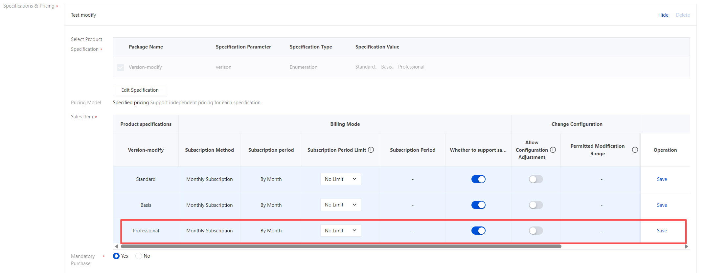Image resolution: width=706 pixels, height=273 pixels.
Task: Expand Basis row No Limit dropdown
Action: pos(340,205)
